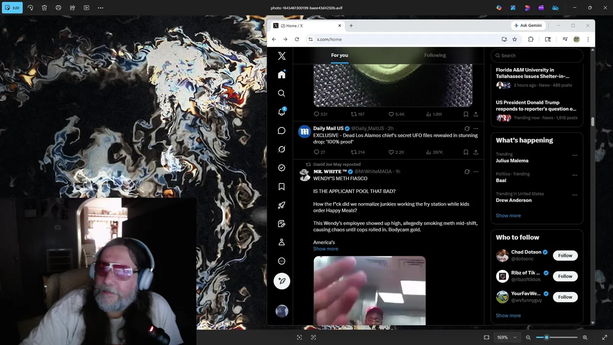
Task: Open the browser extensions puzzle icon
Action: 531,39
